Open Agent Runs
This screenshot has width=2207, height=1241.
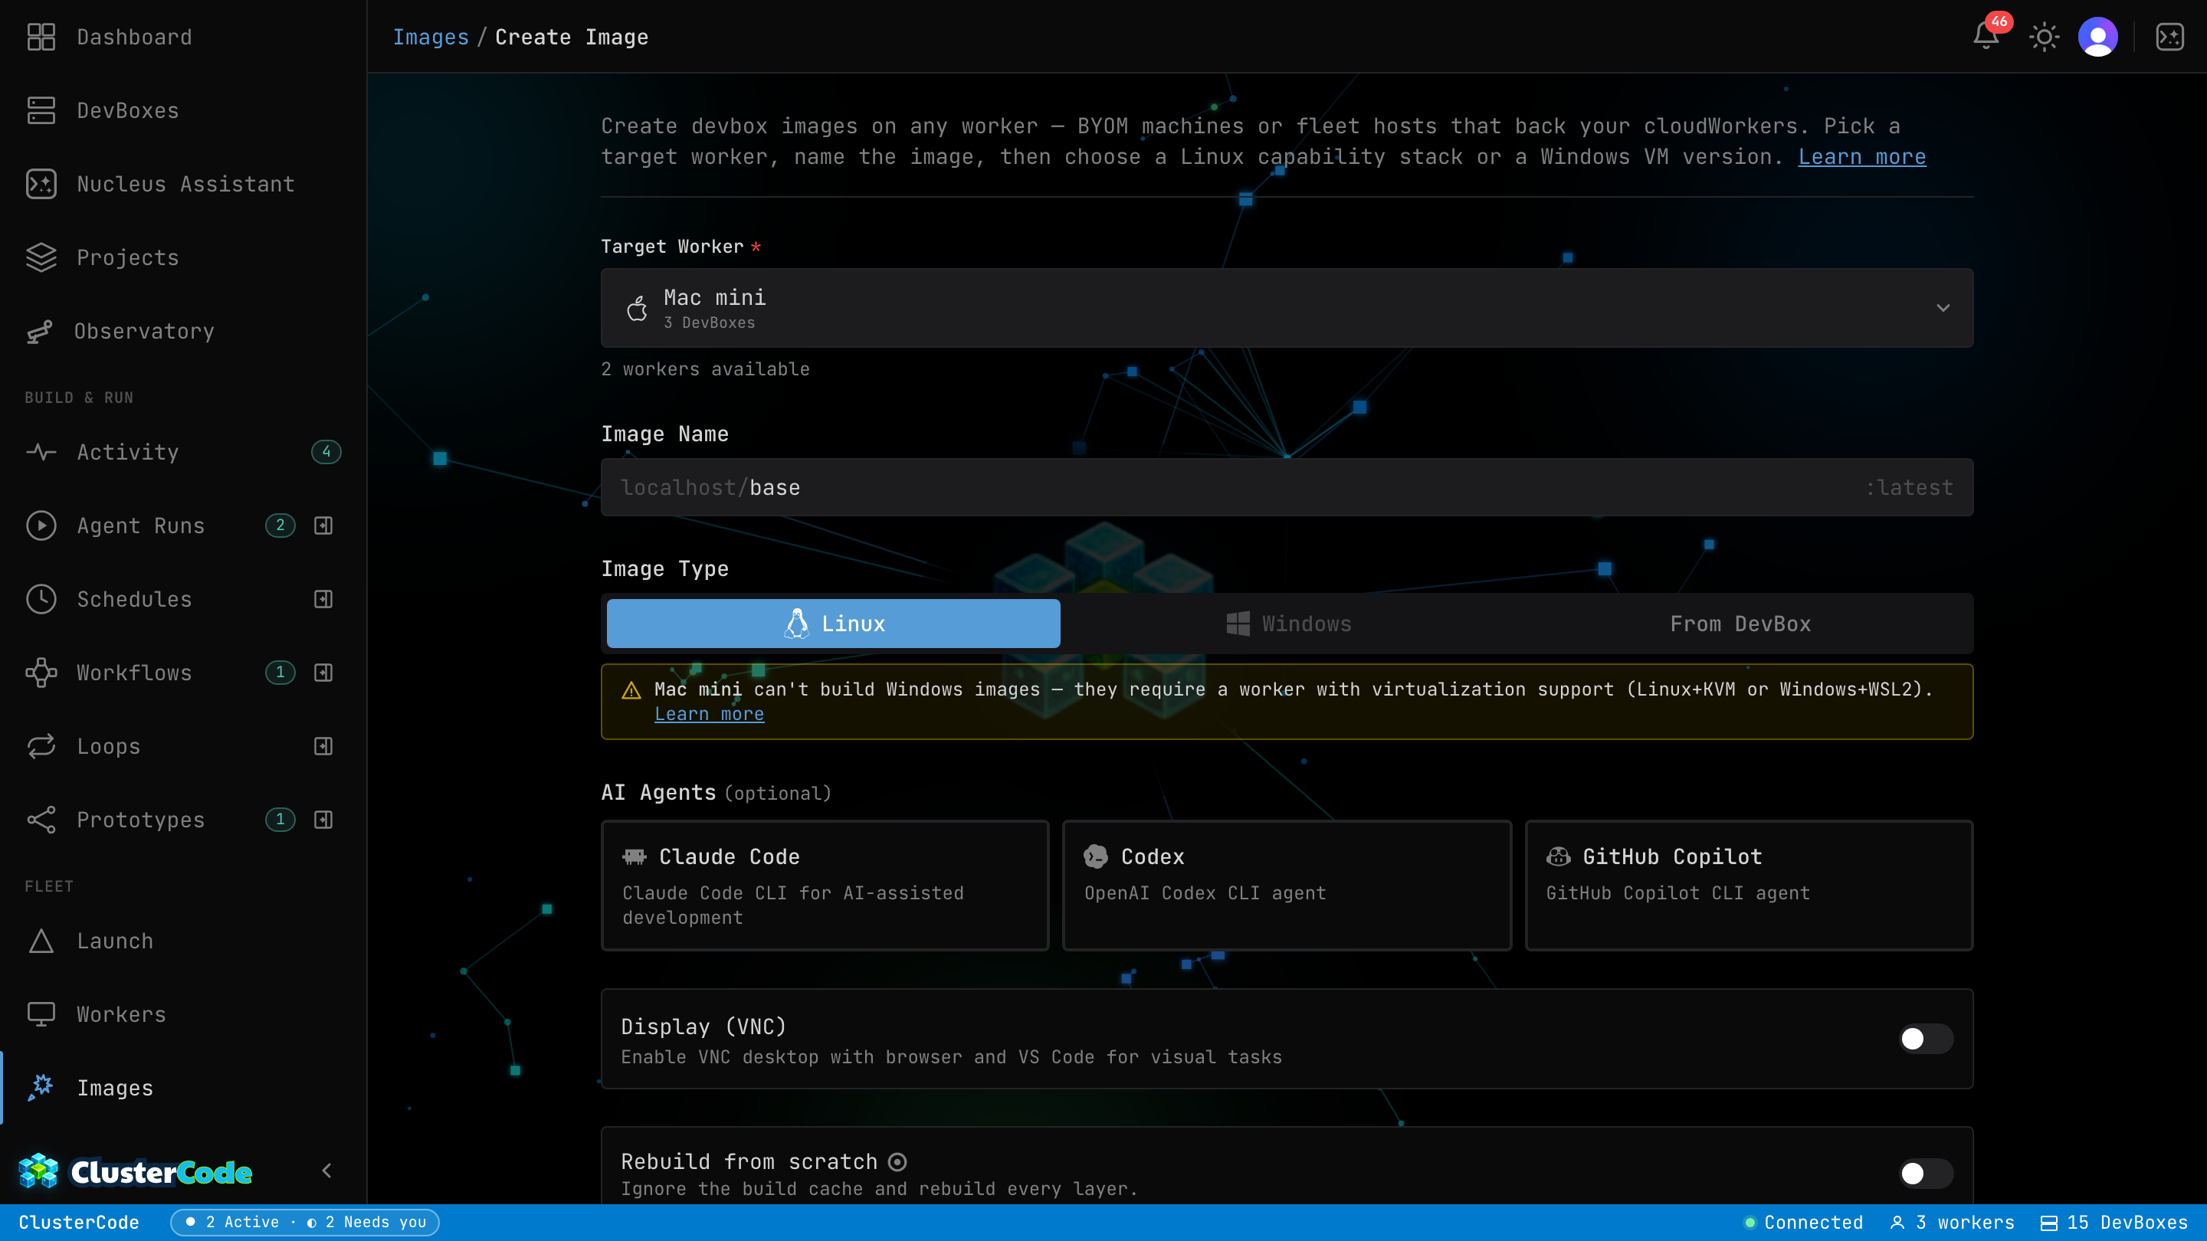point(141,526)
